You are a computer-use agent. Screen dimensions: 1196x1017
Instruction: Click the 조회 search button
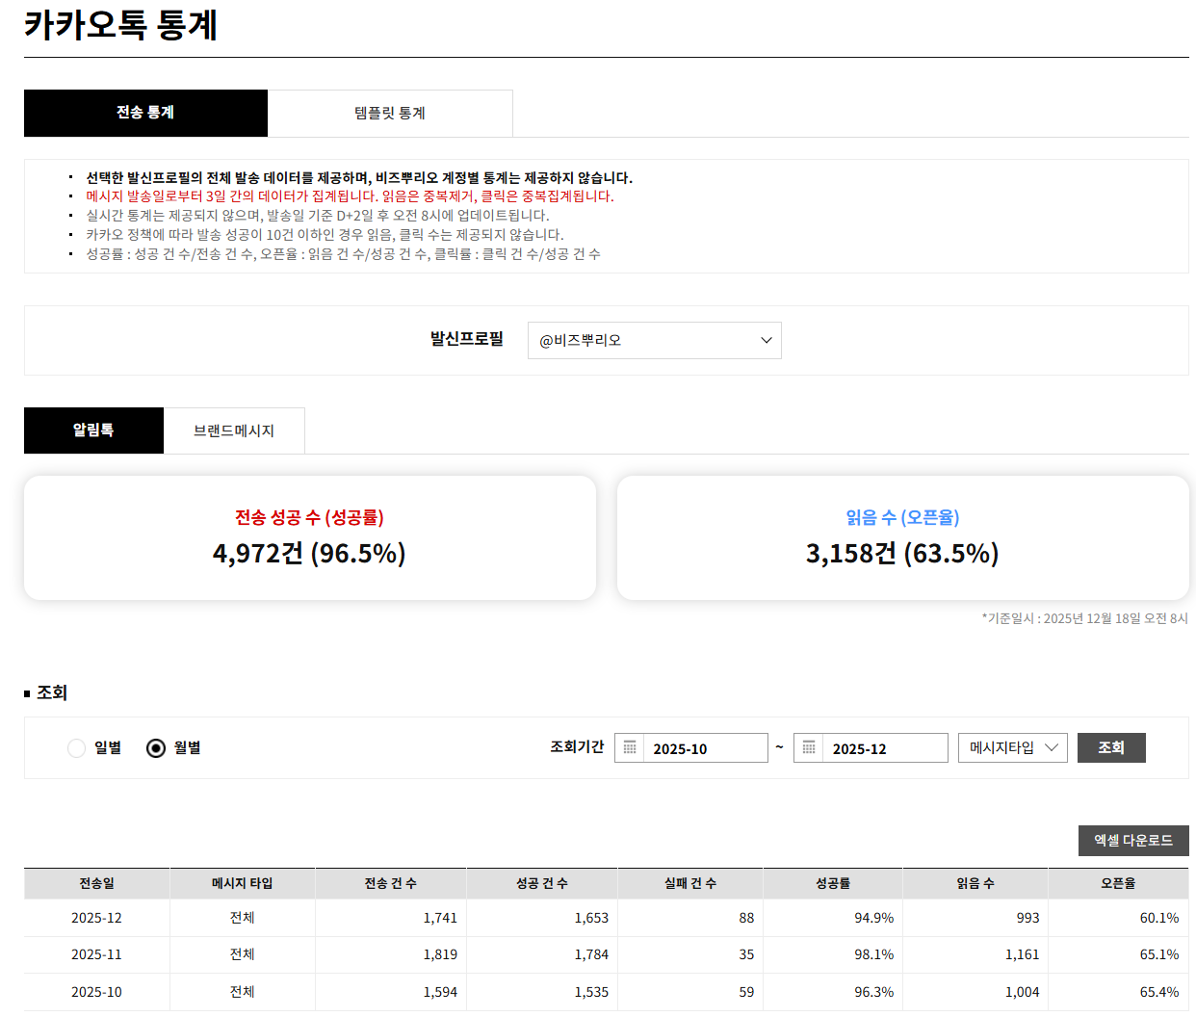[1111, 748]
